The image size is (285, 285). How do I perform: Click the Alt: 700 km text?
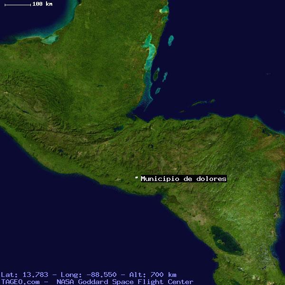pyautogui.click(x=152, y=275)
